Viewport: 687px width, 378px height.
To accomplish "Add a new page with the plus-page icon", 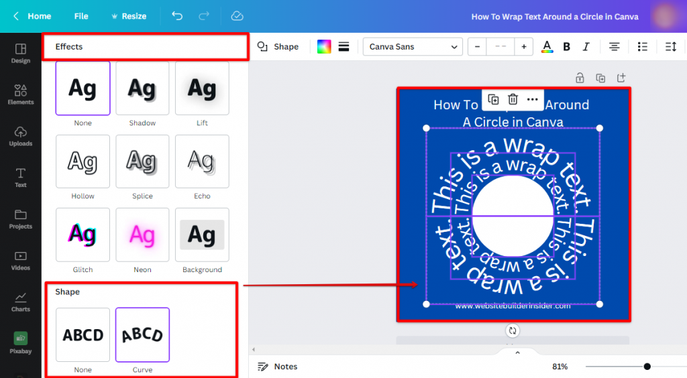I will click(x=621, y=78).
